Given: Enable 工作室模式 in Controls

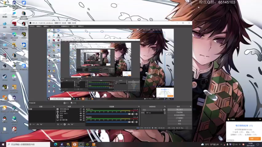Looking at the screenshot, I should [x=179, y=118].
